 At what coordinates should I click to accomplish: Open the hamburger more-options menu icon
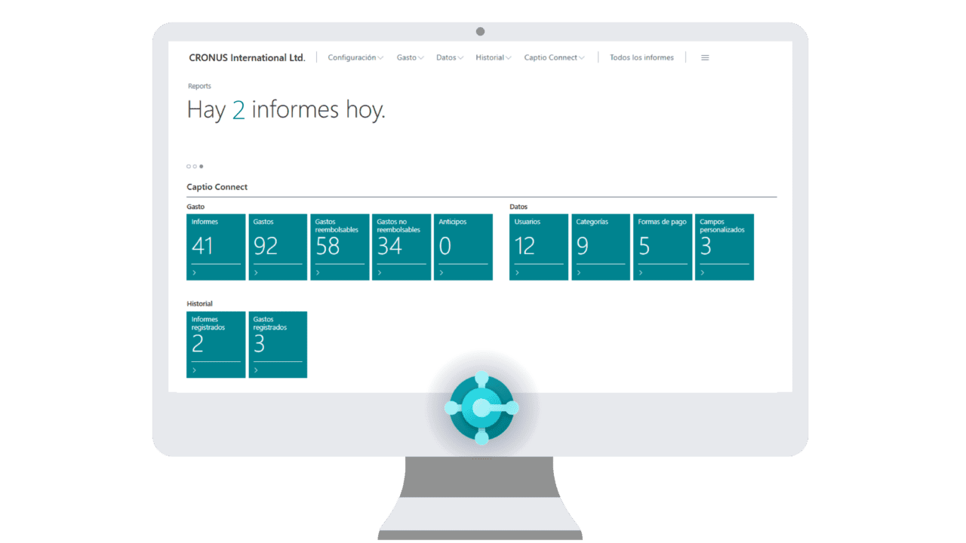click(x=705, y=57)
